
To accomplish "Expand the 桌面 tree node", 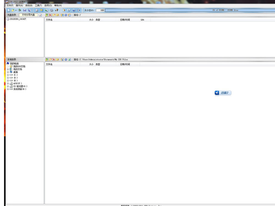I will coord(8,72).
